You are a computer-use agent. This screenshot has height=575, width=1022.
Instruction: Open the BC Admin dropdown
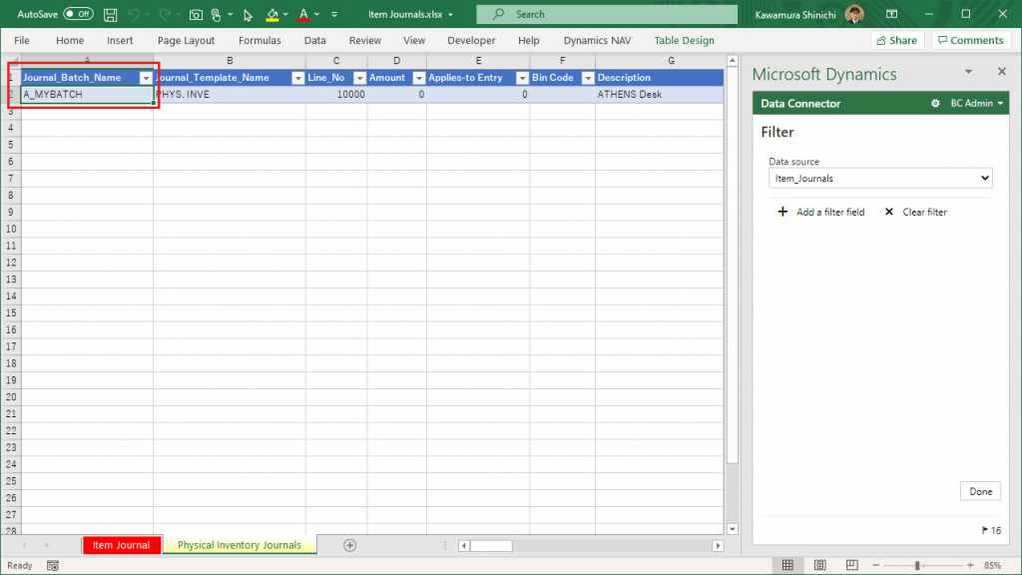click(x=977, y=104)
